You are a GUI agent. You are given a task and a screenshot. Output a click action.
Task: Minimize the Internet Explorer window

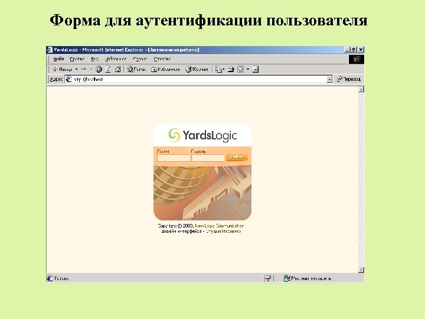click(347, 50)
